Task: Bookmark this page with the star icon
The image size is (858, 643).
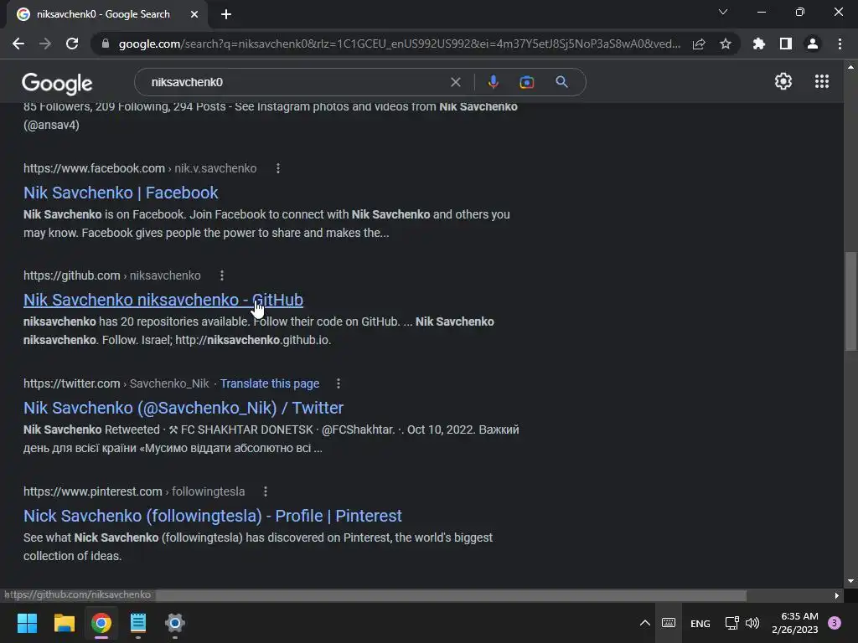Action: pyautogui.click(x=726, y=44)
